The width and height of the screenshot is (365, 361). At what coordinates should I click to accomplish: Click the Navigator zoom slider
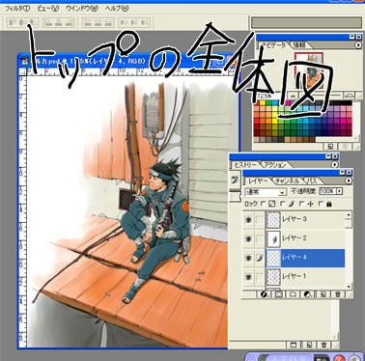click(x=321, y=96)
